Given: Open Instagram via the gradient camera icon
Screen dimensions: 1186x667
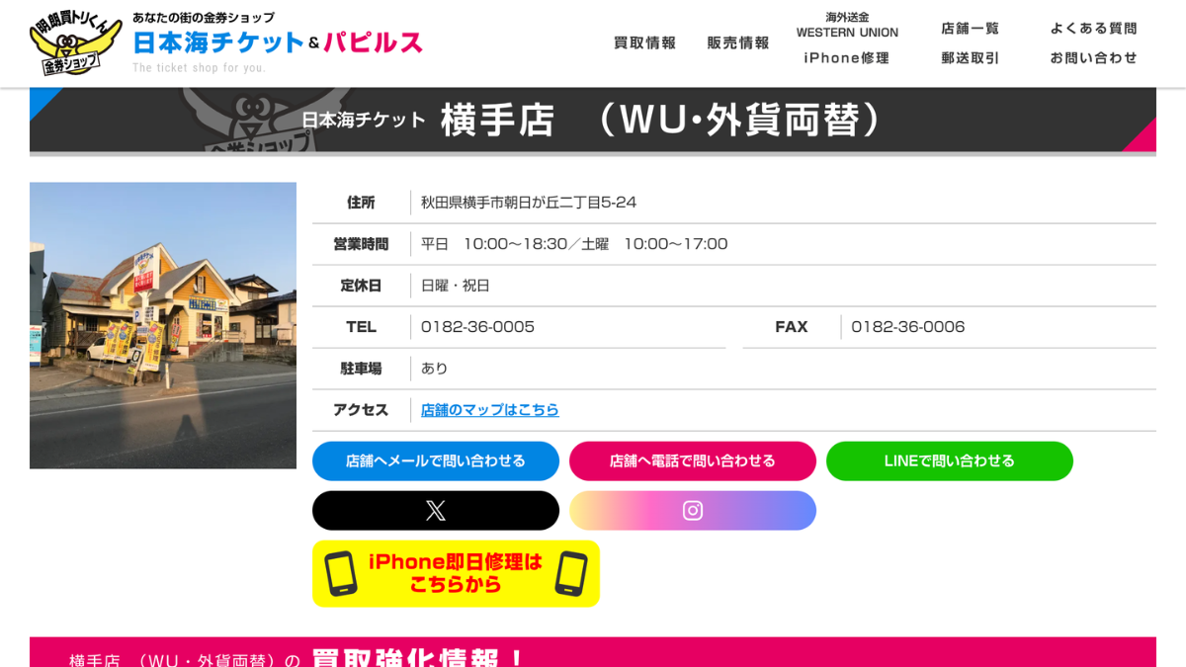Looking at the screenshot, I should pos(692,510).
